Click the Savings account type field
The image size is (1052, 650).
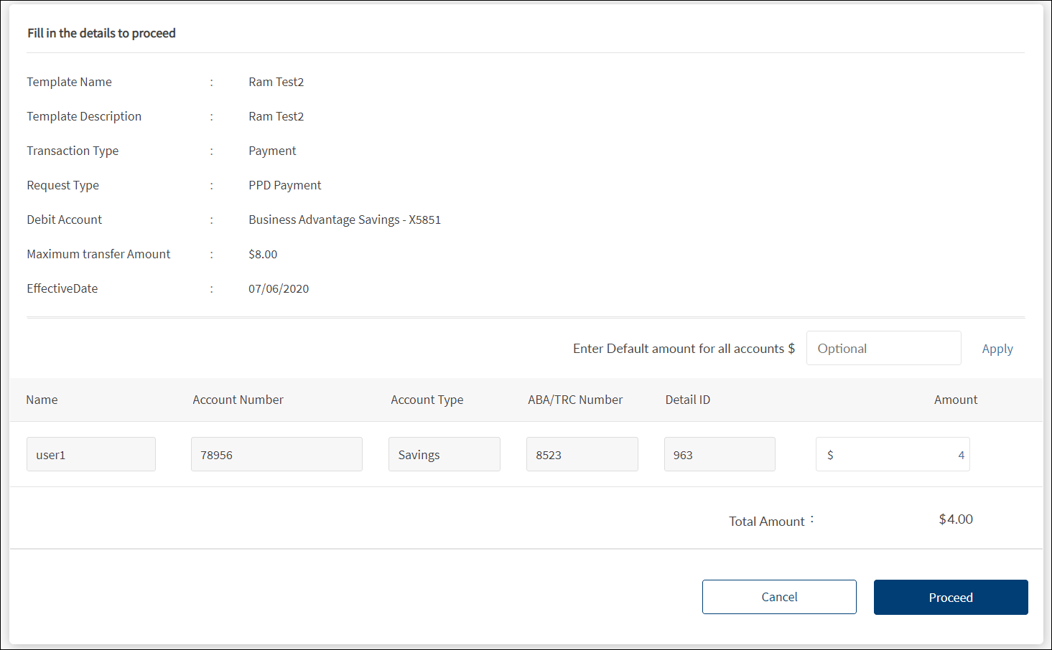coord(444,455)
